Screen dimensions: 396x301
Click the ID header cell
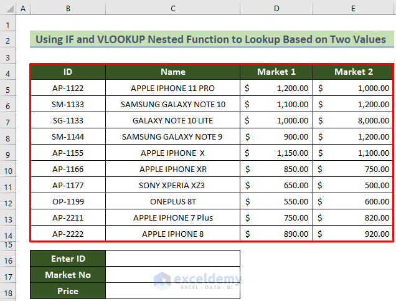point(68,72)
